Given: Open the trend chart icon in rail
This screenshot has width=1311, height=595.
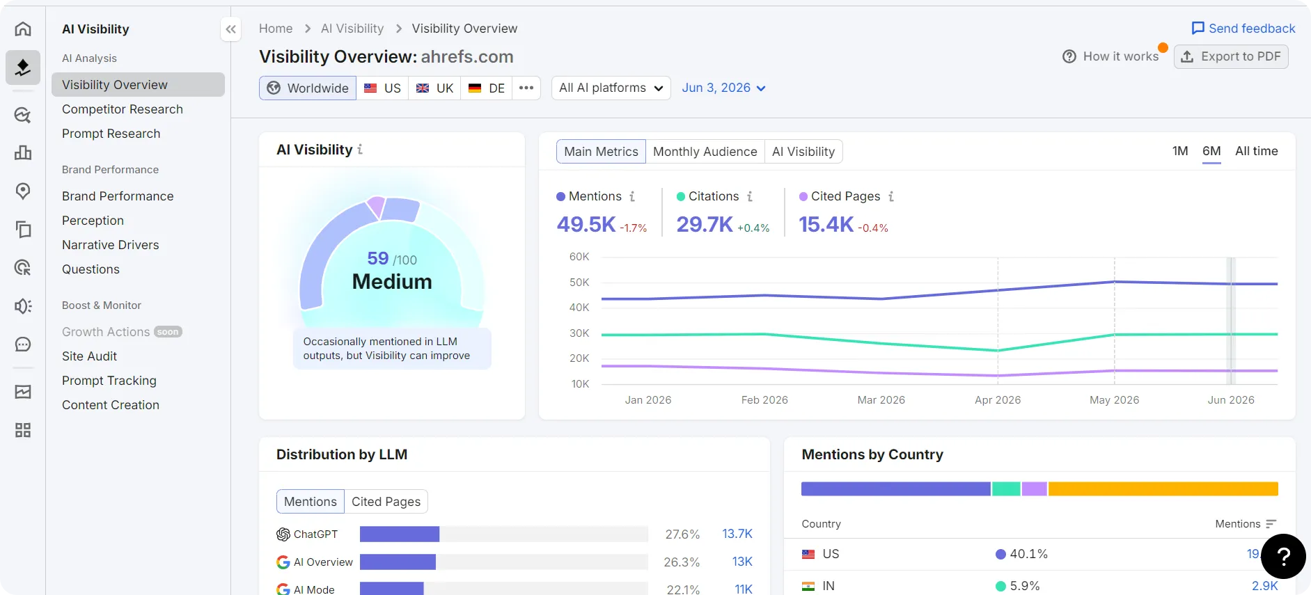Looking at the screenshot, I should [23, 392].
